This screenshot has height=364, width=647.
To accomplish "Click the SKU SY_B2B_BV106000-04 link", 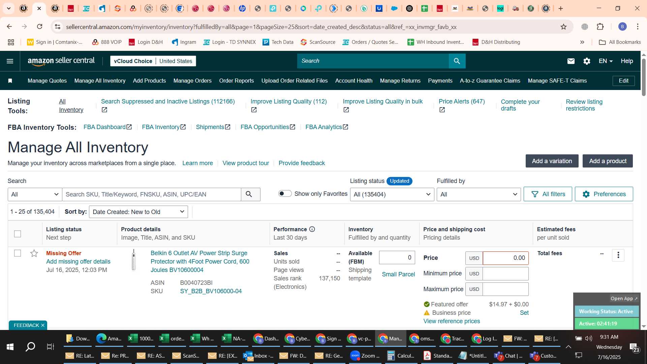I will (x=211, y=291).
